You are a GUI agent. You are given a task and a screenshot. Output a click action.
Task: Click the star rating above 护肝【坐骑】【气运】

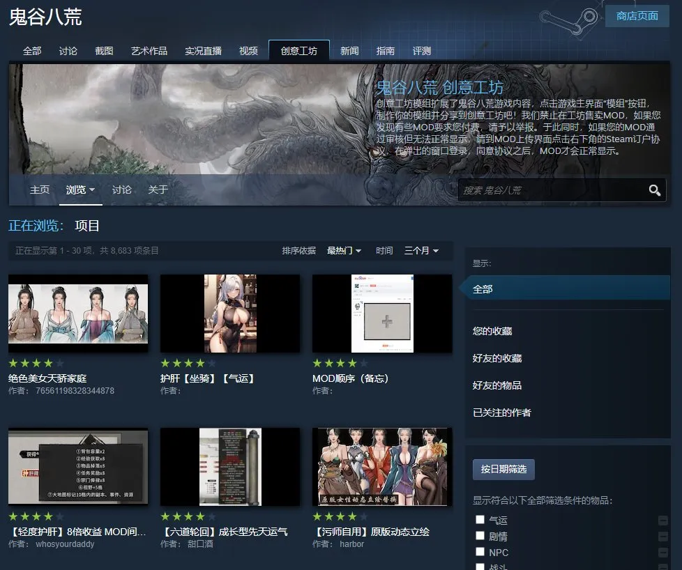point(188,362)
